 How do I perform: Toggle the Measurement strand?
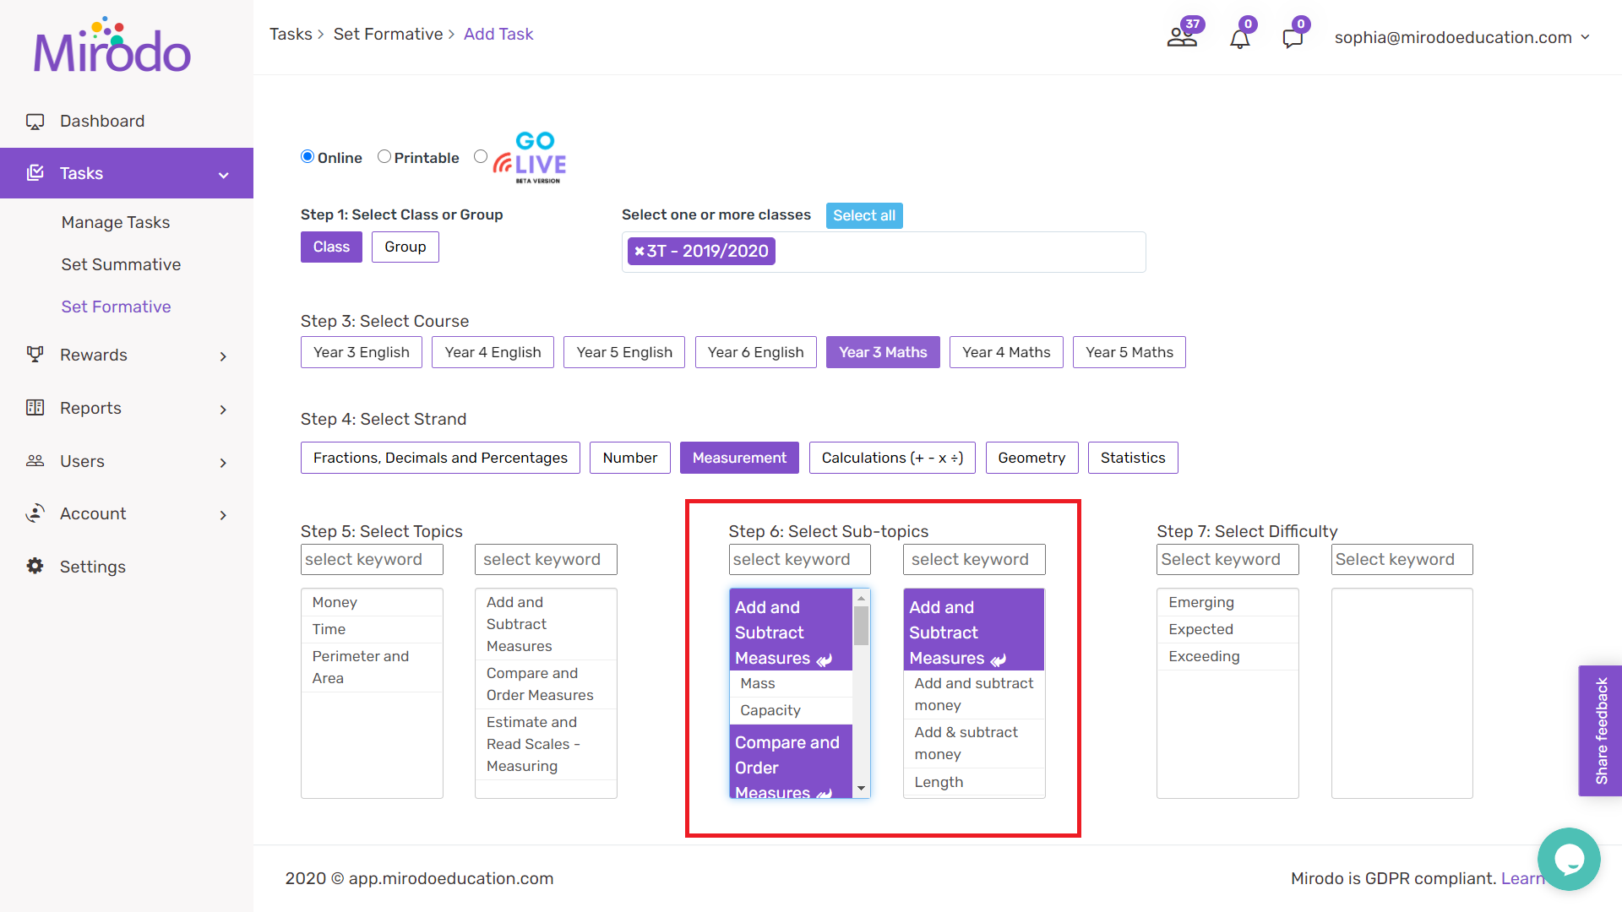click(x=739, y=458)
